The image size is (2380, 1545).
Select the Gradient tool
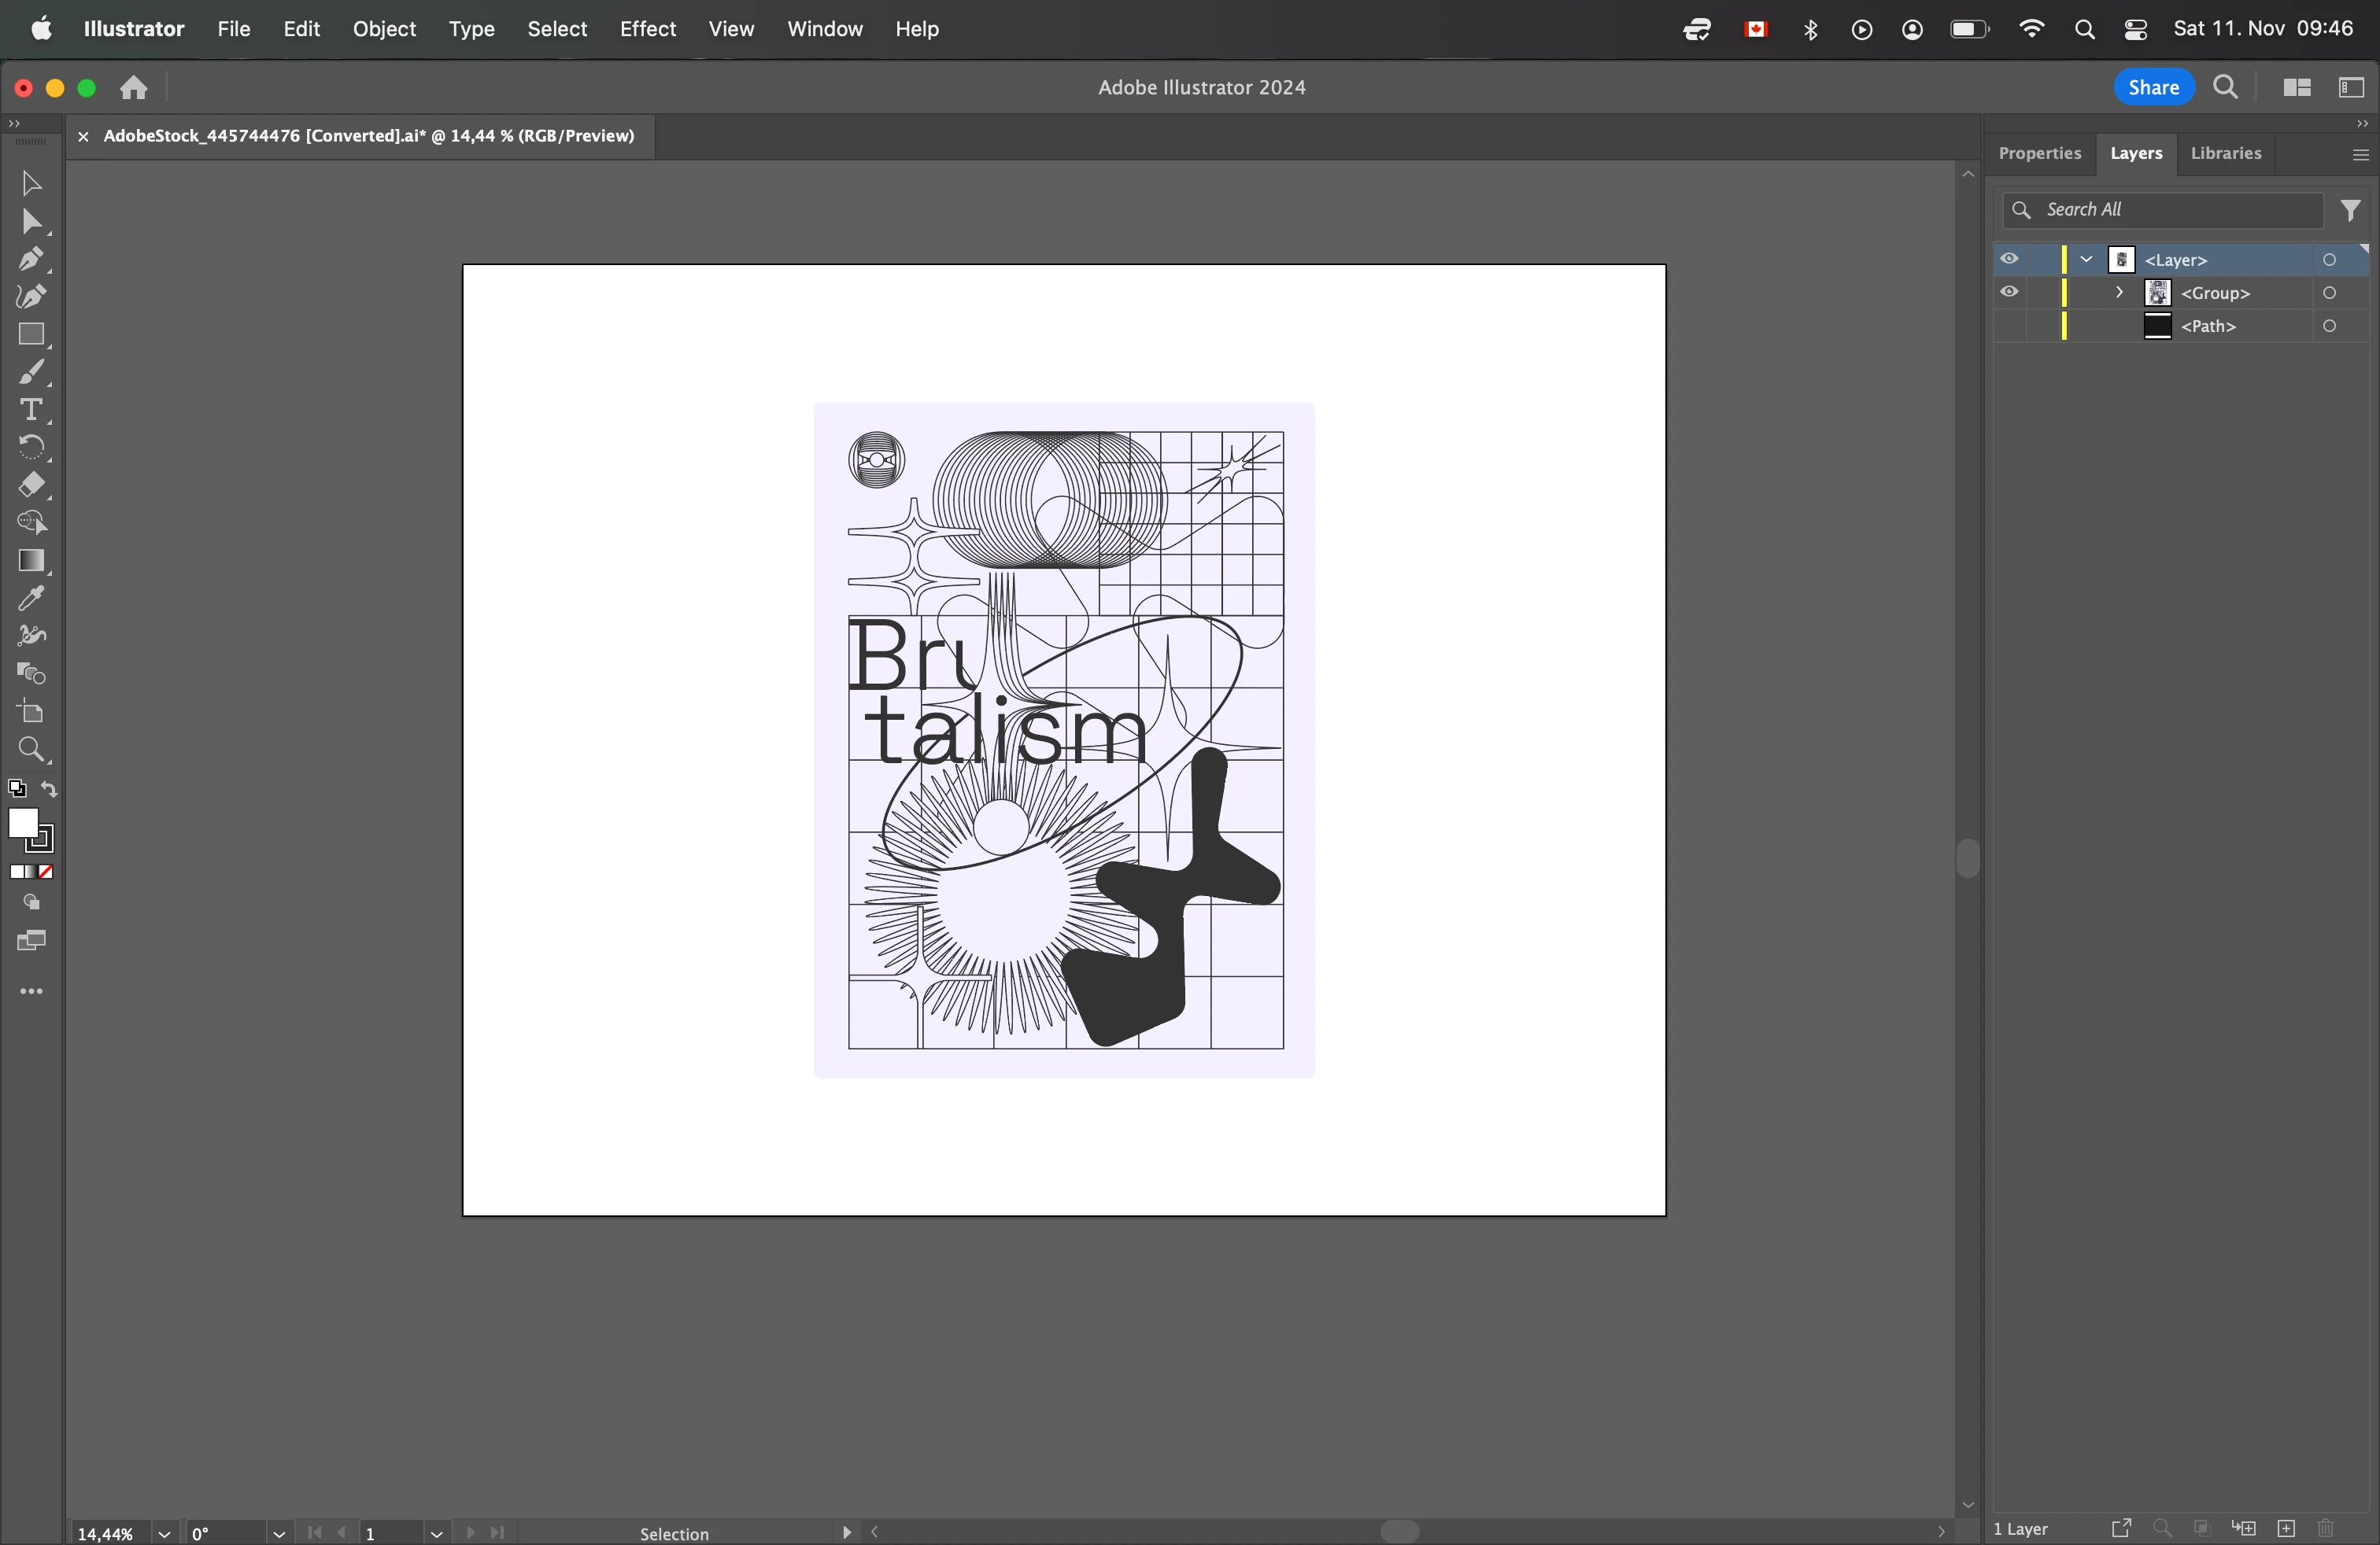click(x=31, y=561)
